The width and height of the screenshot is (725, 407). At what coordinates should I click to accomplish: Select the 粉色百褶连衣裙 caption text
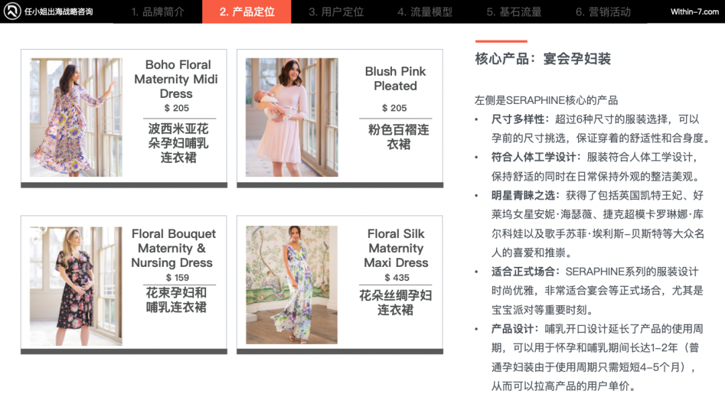pos(398,137)
